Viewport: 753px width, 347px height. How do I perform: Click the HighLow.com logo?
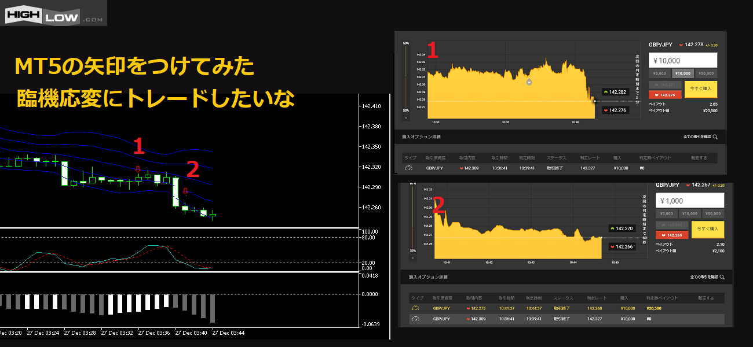[x=54, y=13]
